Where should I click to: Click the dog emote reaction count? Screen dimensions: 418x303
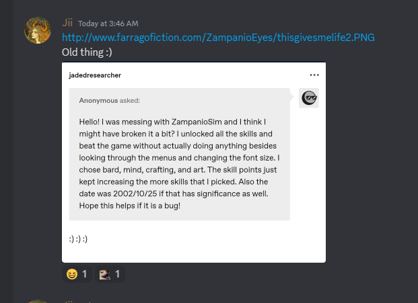[x=117, y=274]
